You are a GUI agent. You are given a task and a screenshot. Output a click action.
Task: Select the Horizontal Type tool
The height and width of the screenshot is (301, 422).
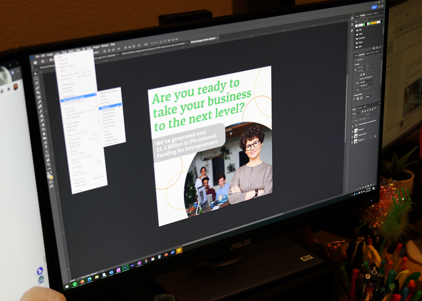click(46, 147)
